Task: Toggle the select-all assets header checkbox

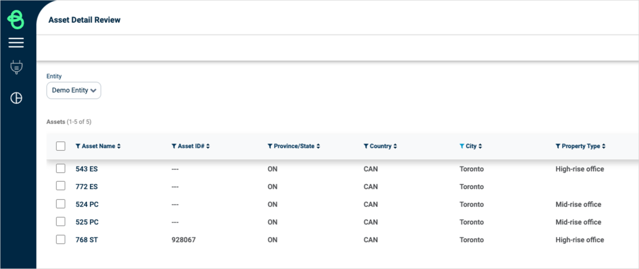Action: 61,146
